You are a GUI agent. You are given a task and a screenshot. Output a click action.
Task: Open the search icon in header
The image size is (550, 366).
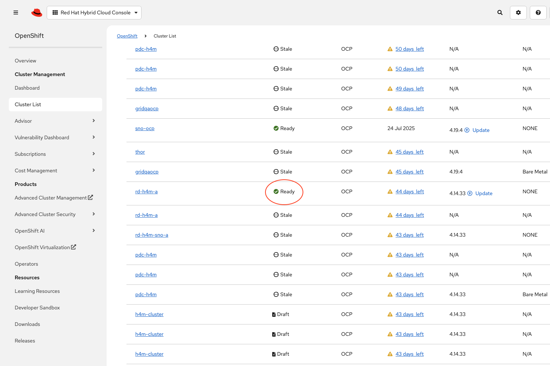tap(500, 12)
